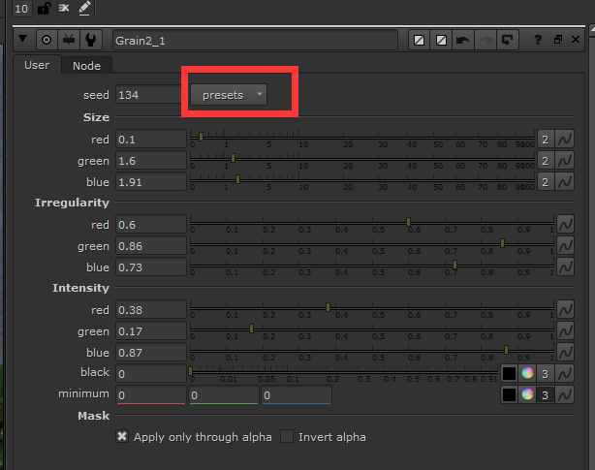Click the black slider handle
Image resolution: width=595 pixels, height=470 pixels.
click(191, 371)
